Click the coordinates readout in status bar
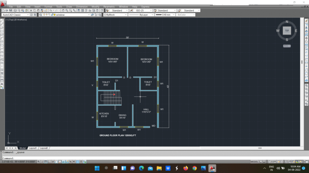The image size is (309, 173). [x=19, y=162]
